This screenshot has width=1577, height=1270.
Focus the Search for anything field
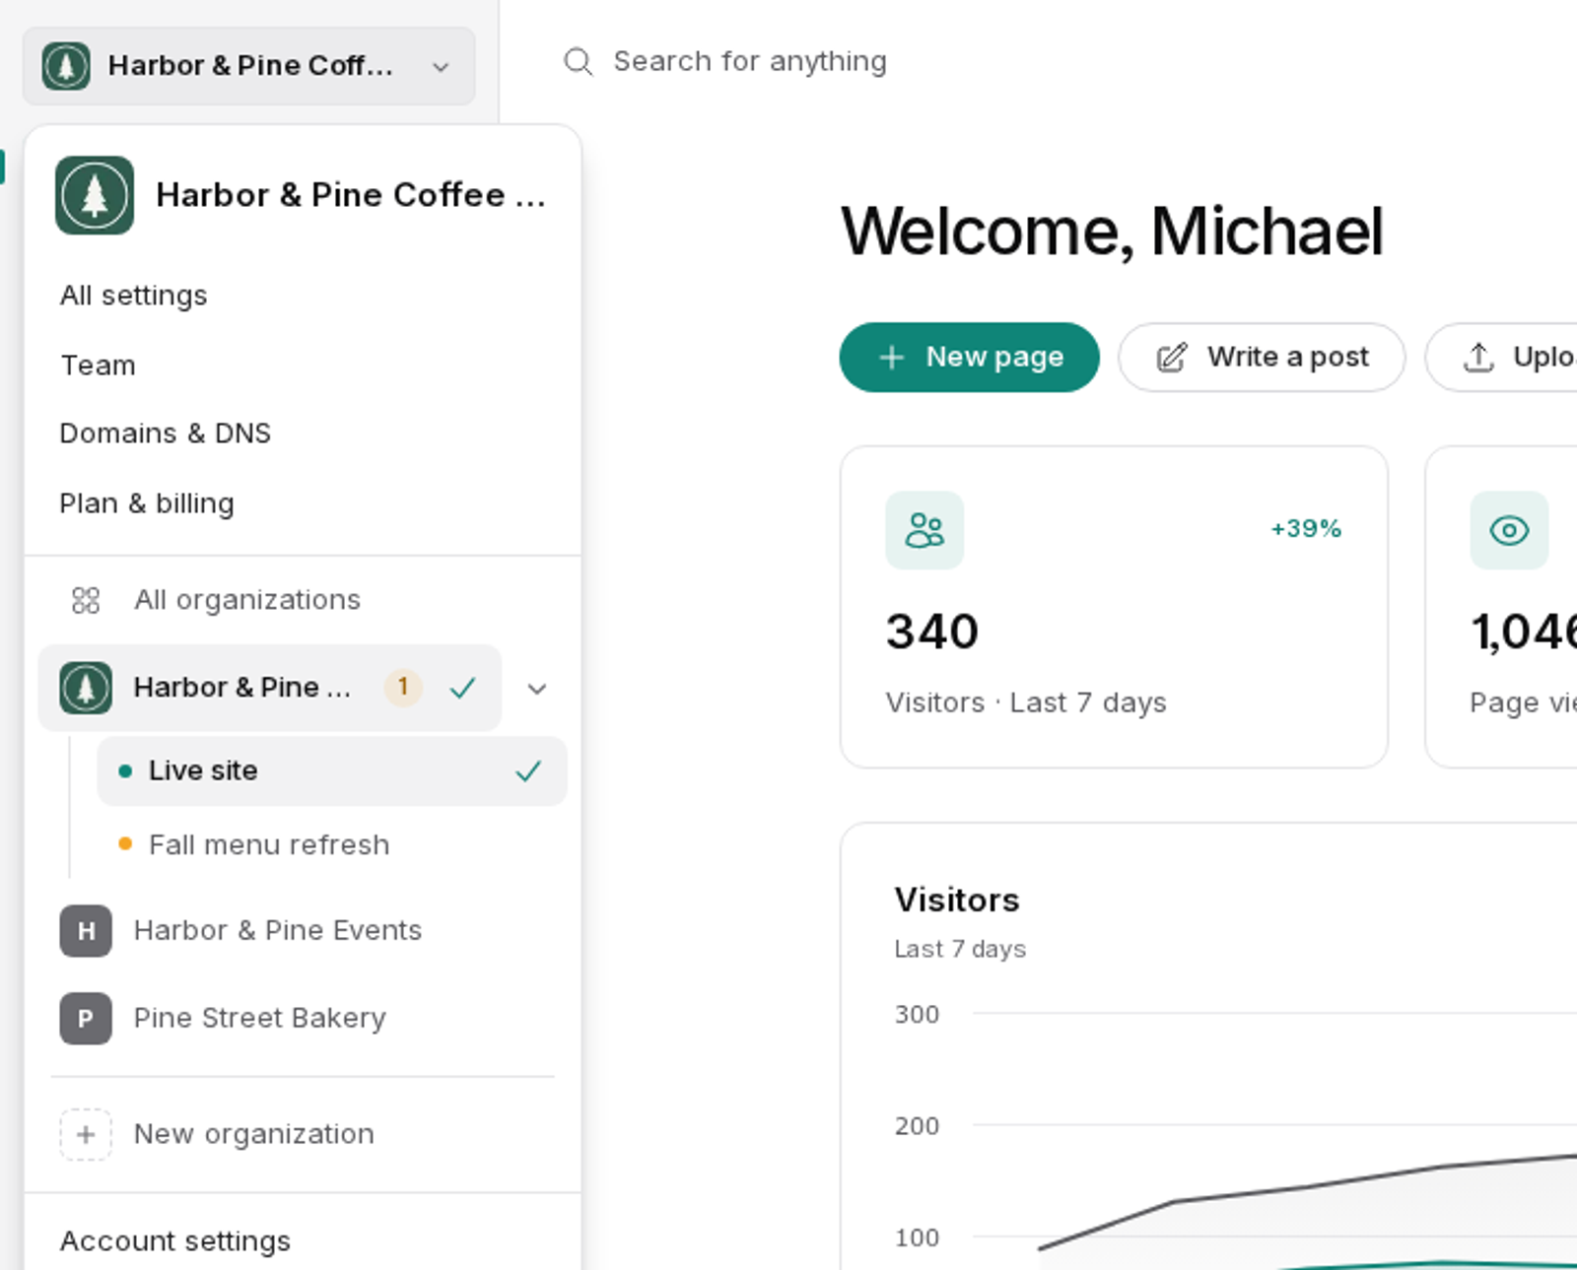tap(749, 61)
